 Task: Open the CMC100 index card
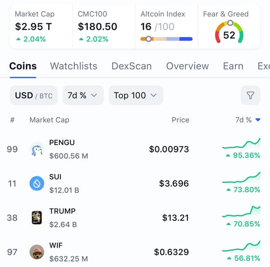[x=104, y=26]
